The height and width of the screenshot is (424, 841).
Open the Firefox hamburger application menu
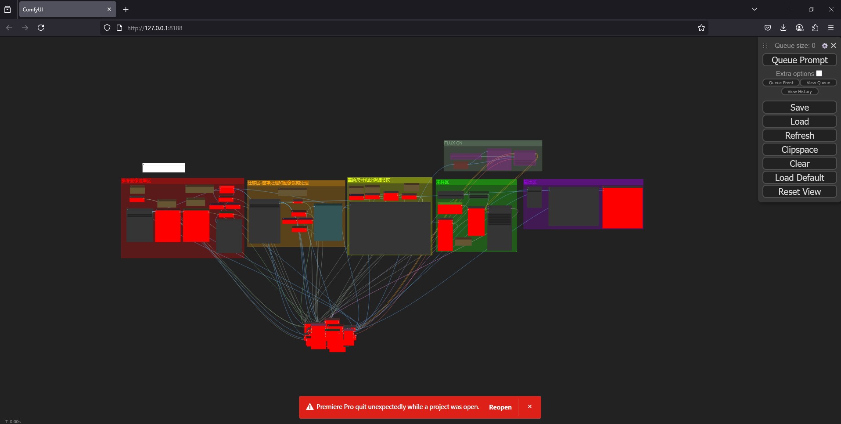(831, 28)
